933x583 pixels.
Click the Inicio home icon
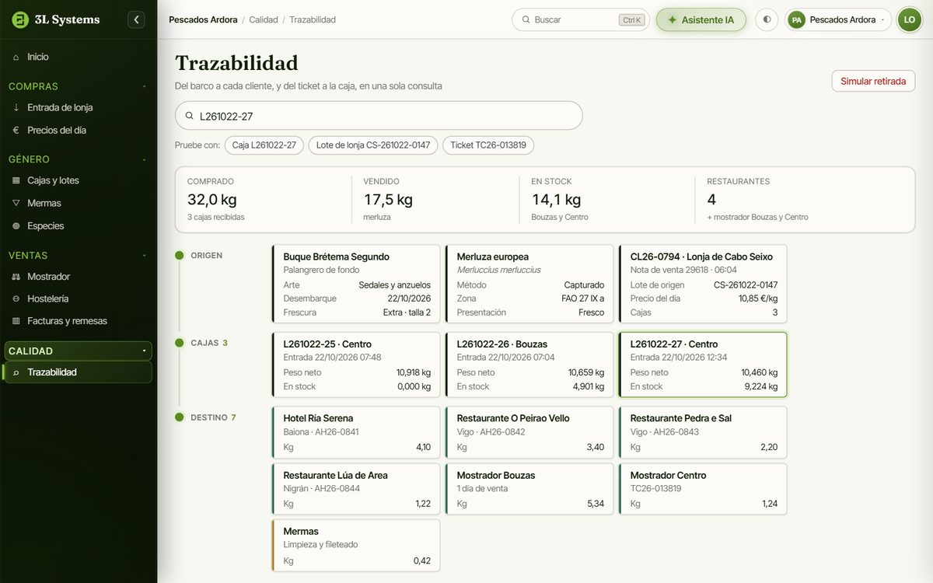(x=16, y=57)
